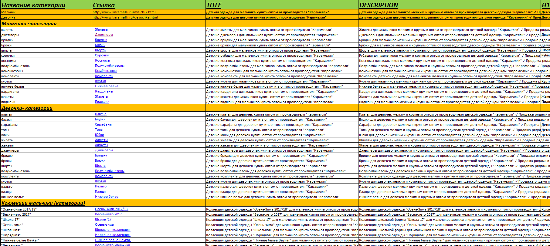The image size is (550, 246).
Task: Open the Нижнее белье Baykar link
Action: click(x=113, y=240)
